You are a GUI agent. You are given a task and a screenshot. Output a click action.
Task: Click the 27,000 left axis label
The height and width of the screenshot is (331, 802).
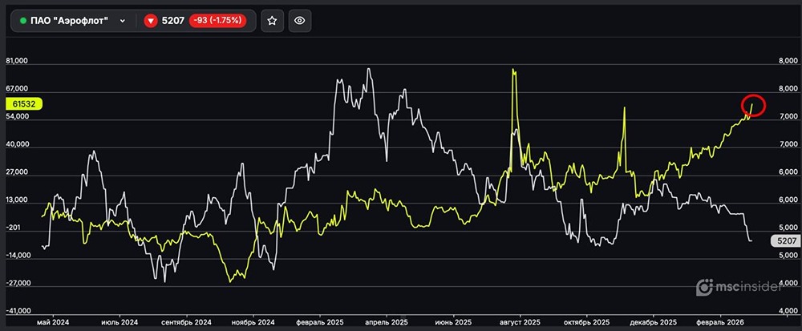click(x=16, y=172)
